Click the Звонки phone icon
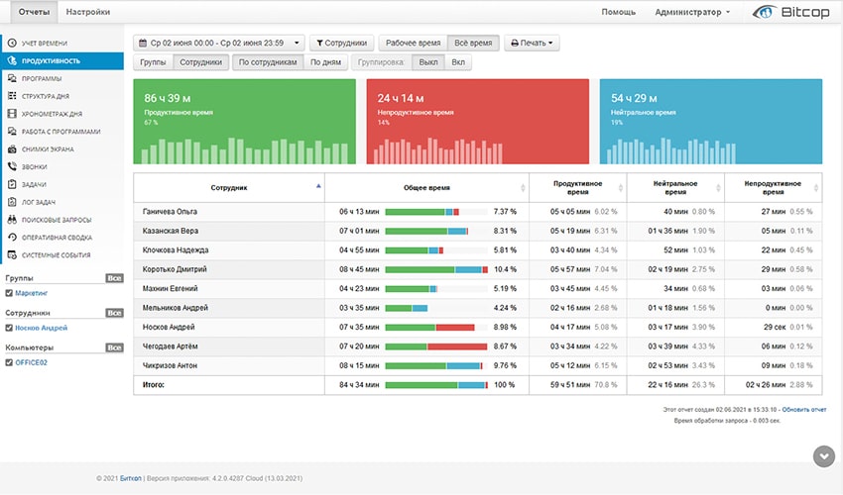The height and width of the screenshot is (495, 843). (11, 167)
